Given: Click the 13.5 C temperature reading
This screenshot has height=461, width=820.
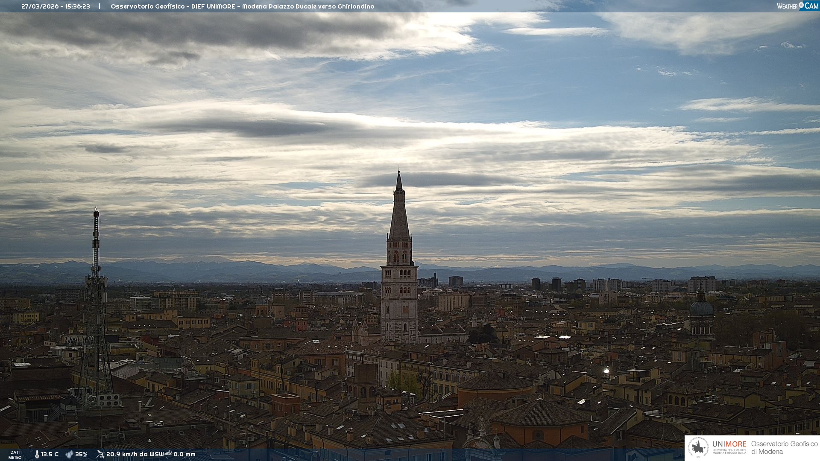Looking at the screenshot, I should (50, 454).
